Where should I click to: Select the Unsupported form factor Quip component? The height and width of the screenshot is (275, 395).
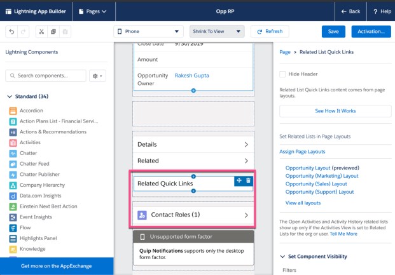coord(193,248)
